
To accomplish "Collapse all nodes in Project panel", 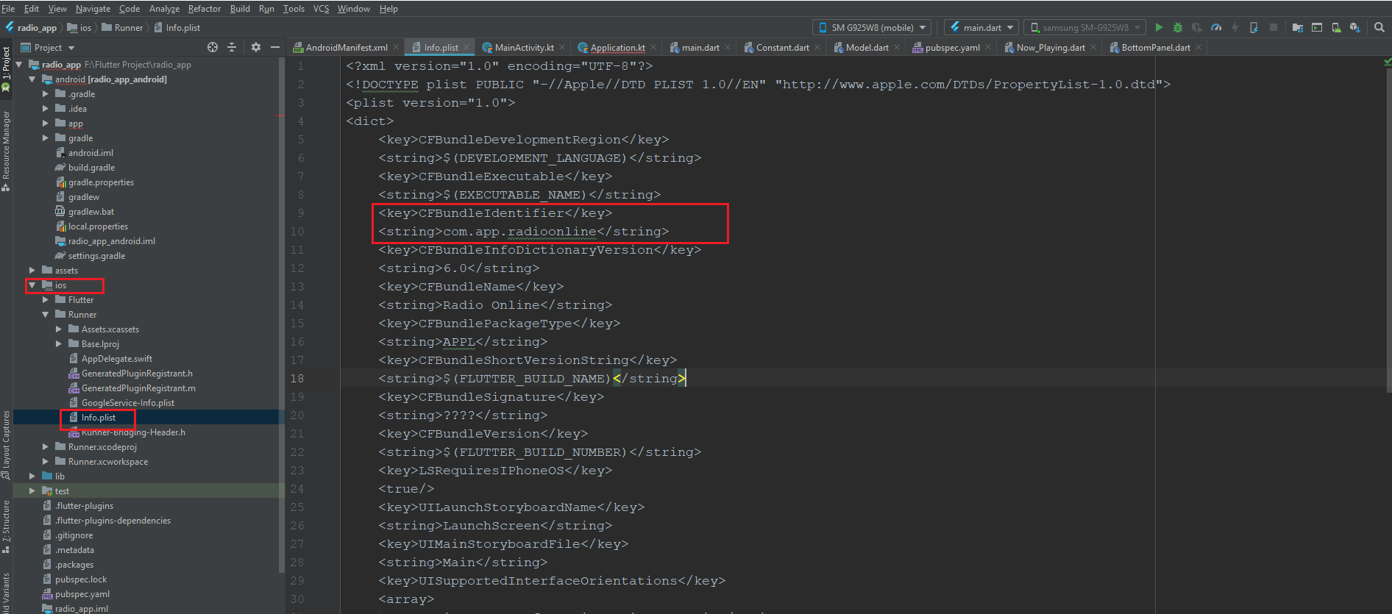I will pos(232,47).
